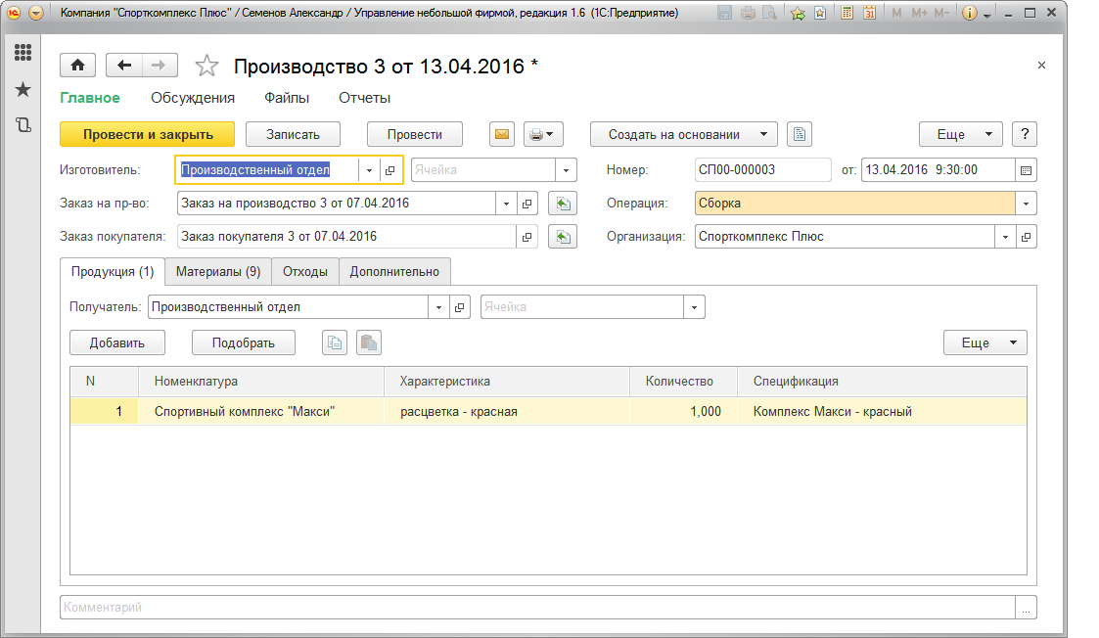Click into the Комментарий input field
This screenshot has height=638, width=1099.
pyautogui.click(x=538, y=608)
